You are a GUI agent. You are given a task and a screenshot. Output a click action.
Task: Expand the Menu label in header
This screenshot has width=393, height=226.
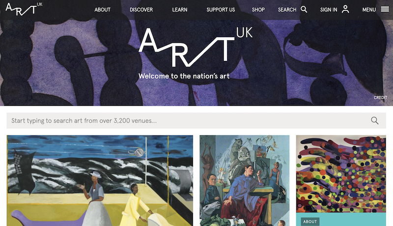(x=369, y=9)
